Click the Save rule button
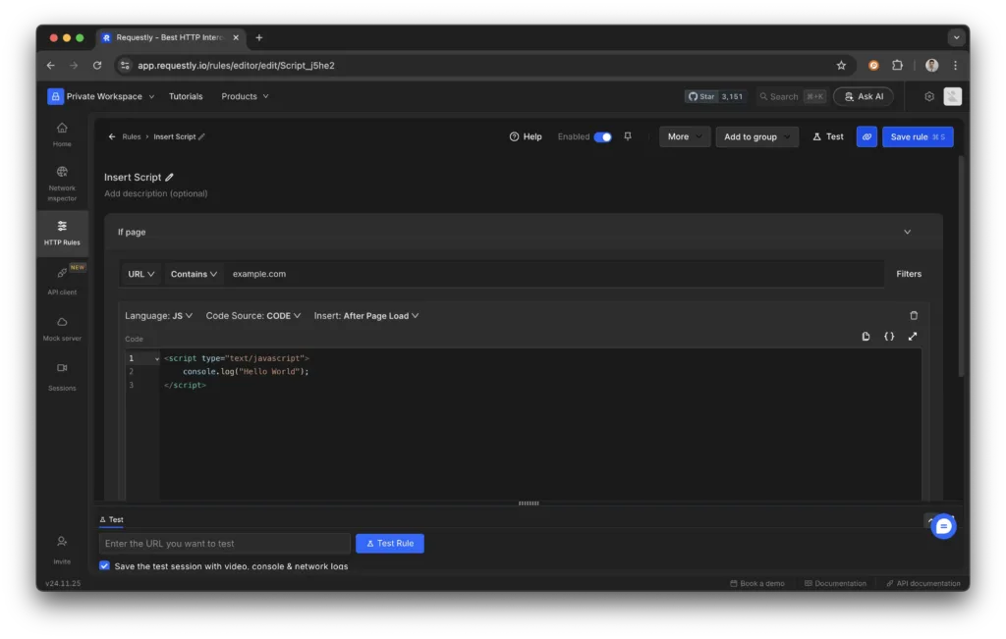Image resolution: width=1006 pixels, height=639 pixels. 918,136
